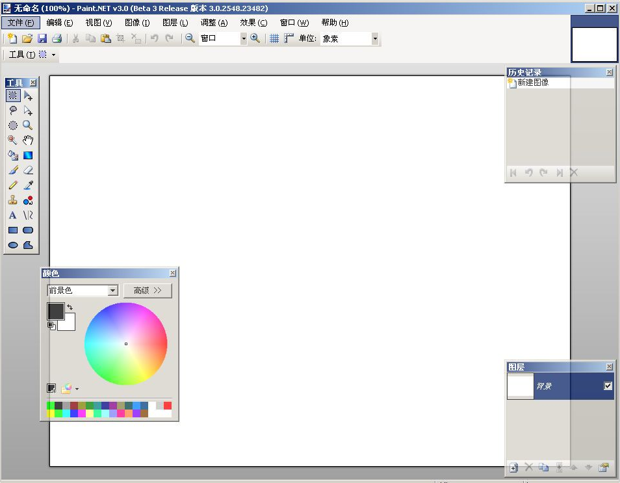Viewport: 620px width, 483px height.
Task: Select the Paint Bucket tool
Action: click(x=13, y=155)
